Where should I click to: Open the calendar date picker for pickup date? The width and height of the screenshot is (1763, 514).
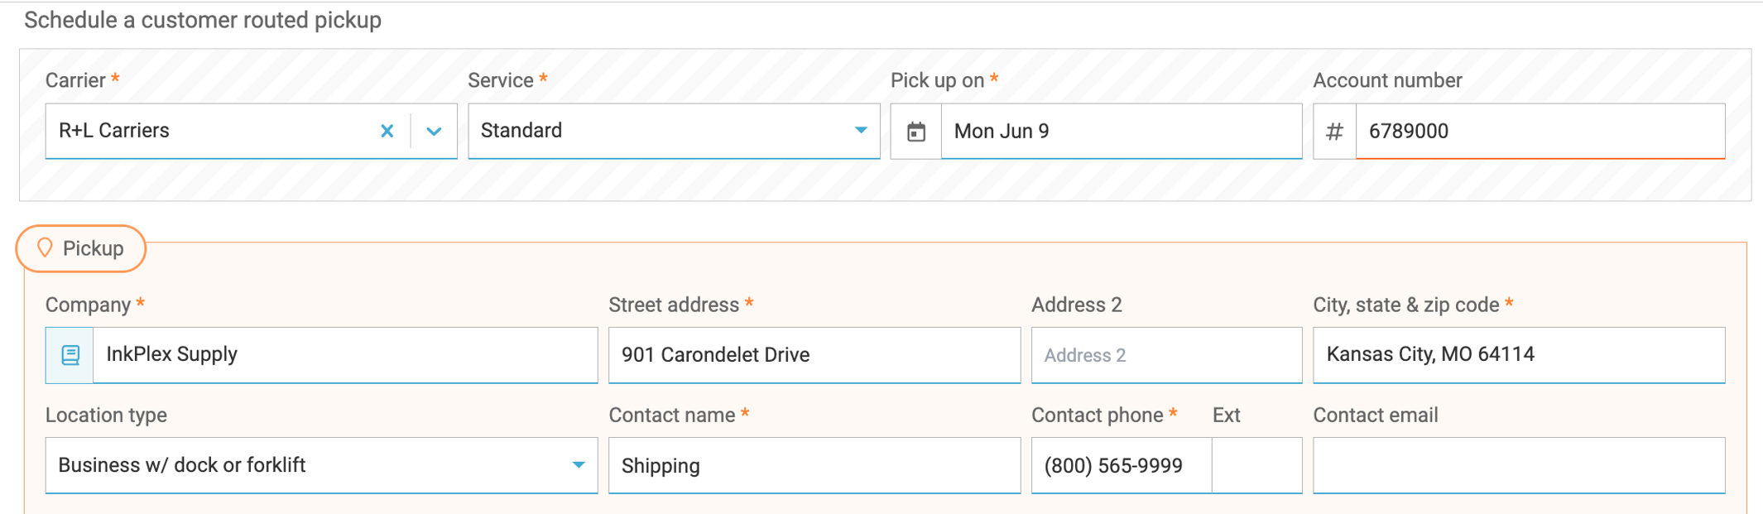pyautogui.click(x=915, y=131)
